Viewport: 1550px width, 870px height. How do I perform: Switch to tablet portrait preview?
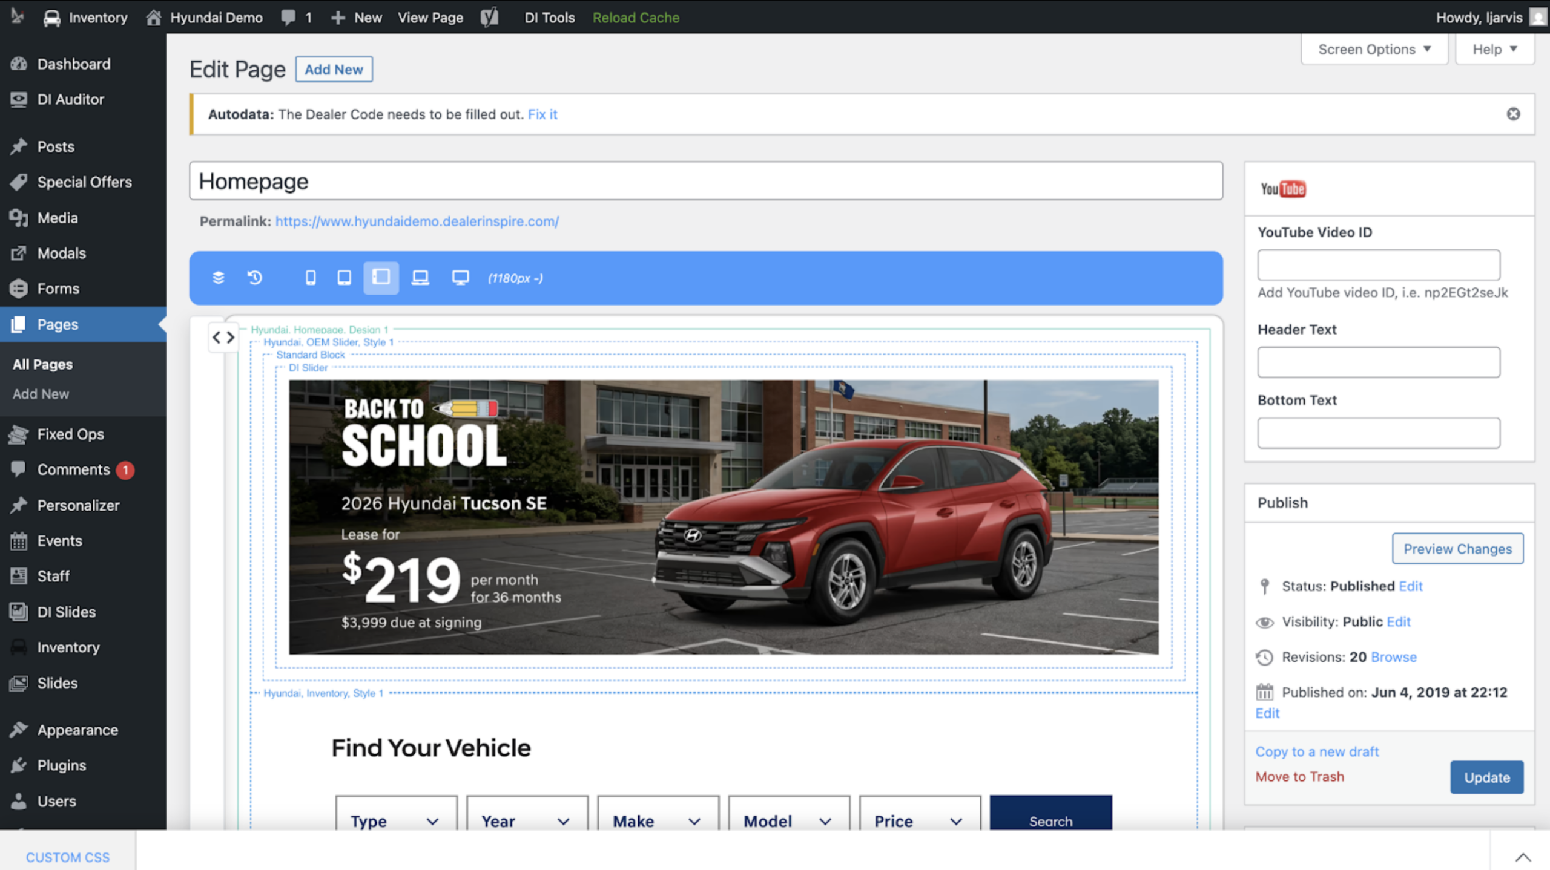(345, 278)
